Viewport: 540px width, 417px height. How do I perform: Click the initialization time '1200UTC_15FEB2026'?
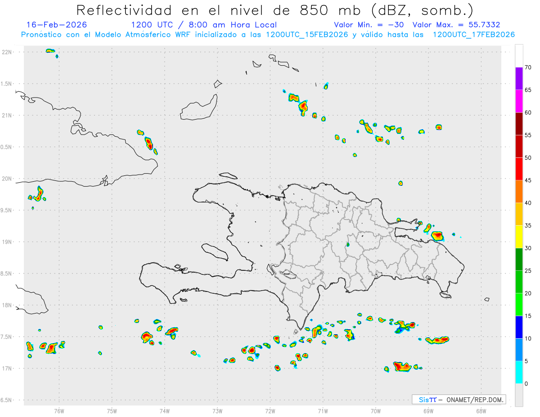coord(307,35)
